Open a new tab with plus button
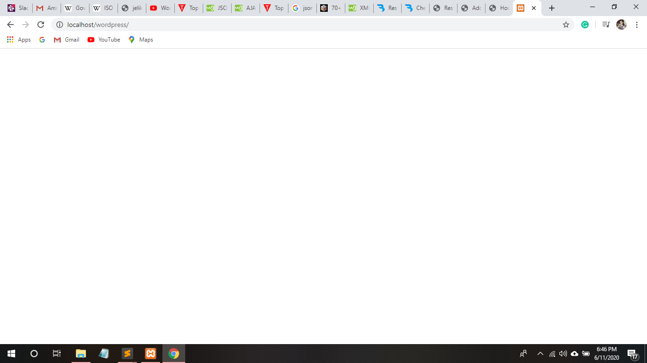The image size is (647, 363). click(551, 8)
